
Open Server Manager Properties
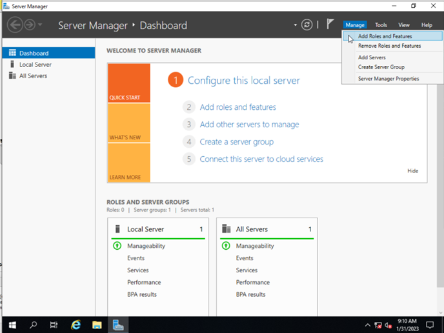click(392, 79)
